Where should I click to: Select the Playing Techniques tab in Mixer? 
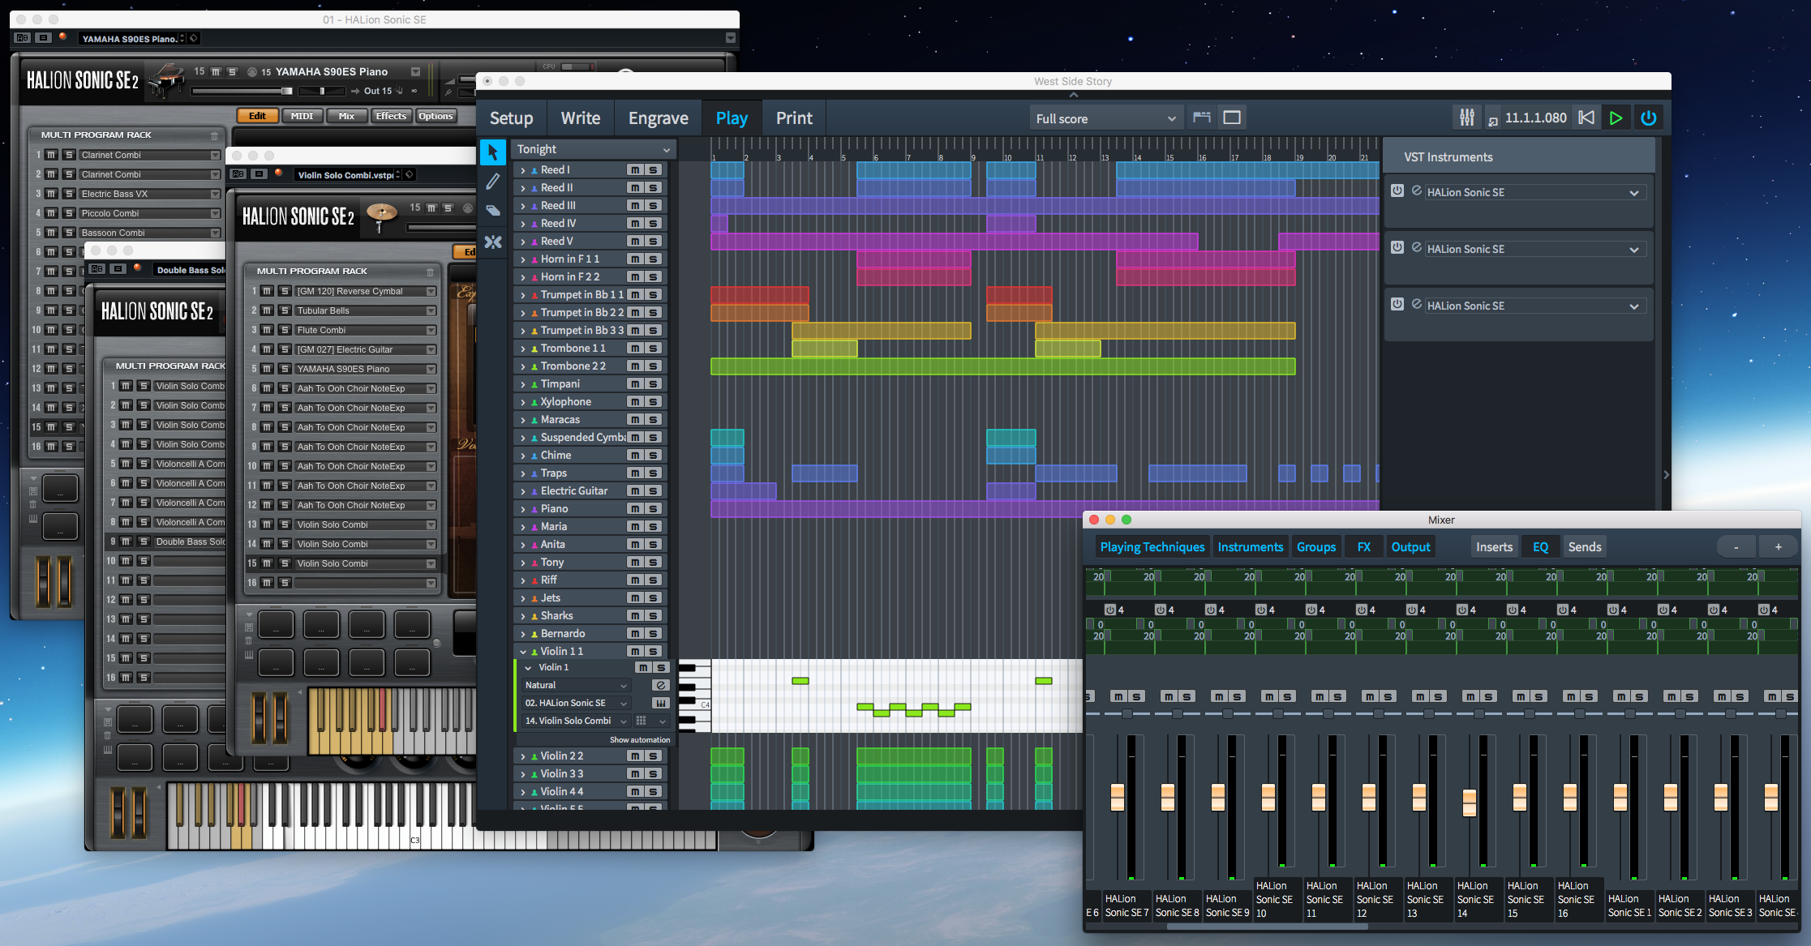[x=1152, y=547]
